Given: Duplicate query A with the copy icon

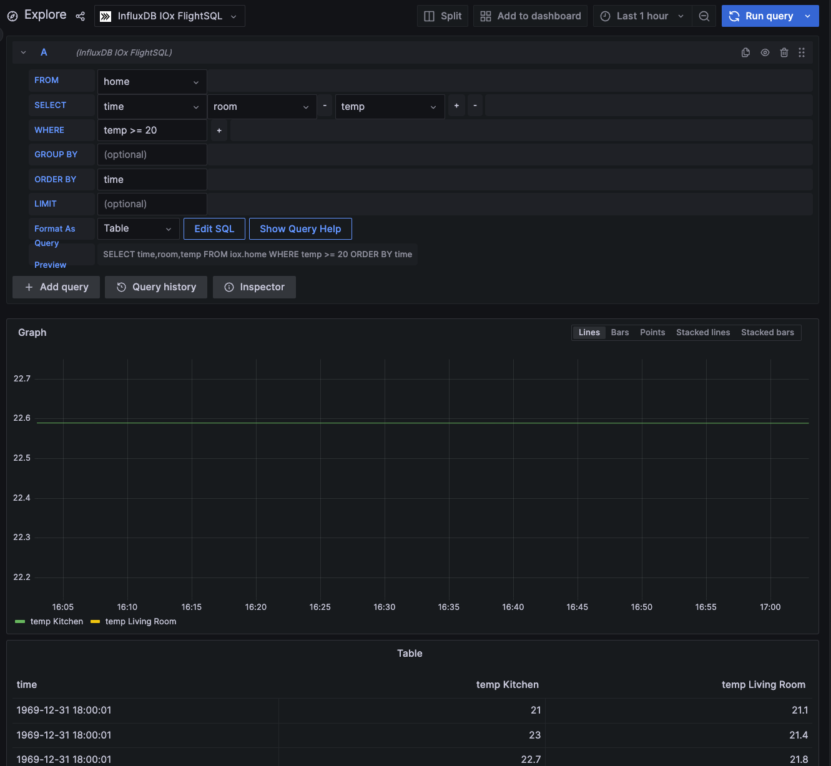Looking at the screenshot, I should click(745, 52).
